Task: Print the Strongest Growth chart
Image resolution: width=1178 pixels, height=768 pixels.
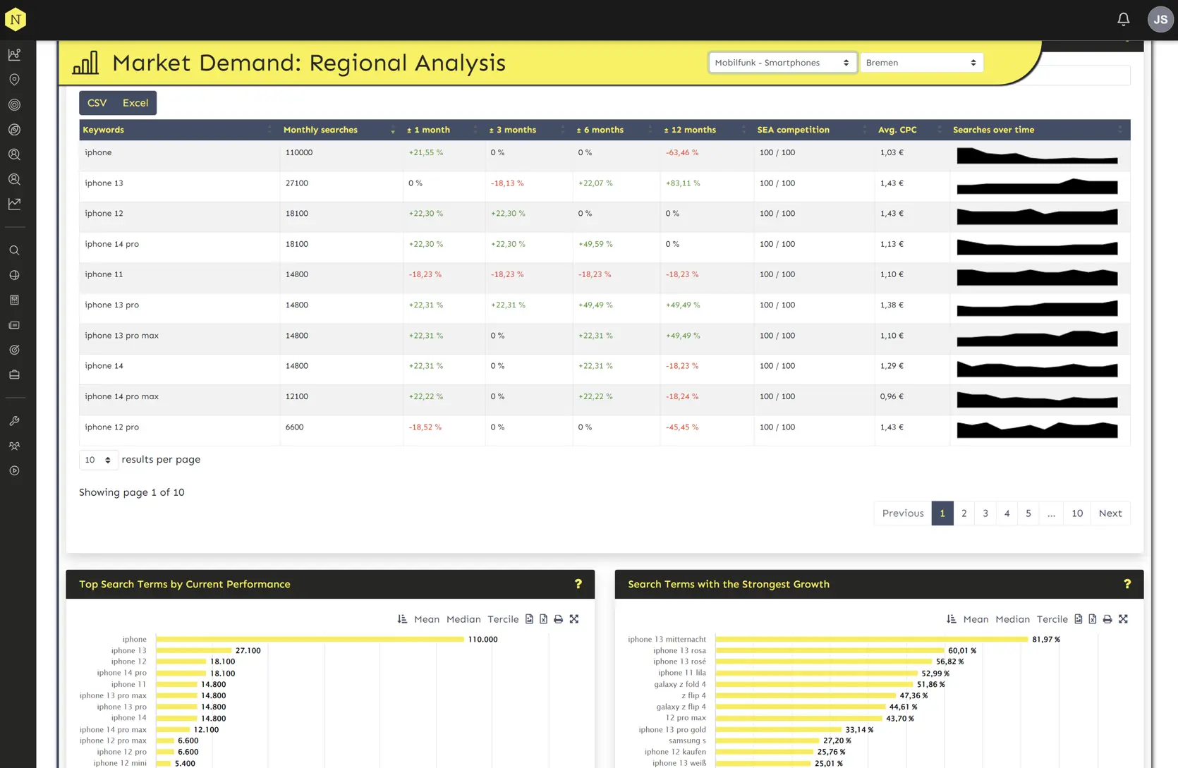Action: 1107,619
